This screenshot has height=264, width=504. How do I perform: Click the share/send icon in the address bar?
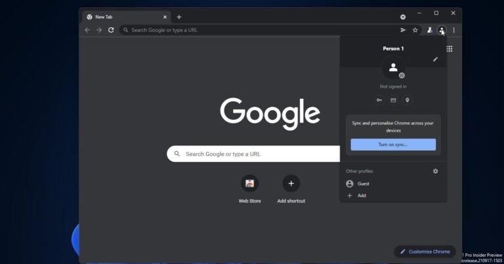pyautogui.click(x=403, y=30)
